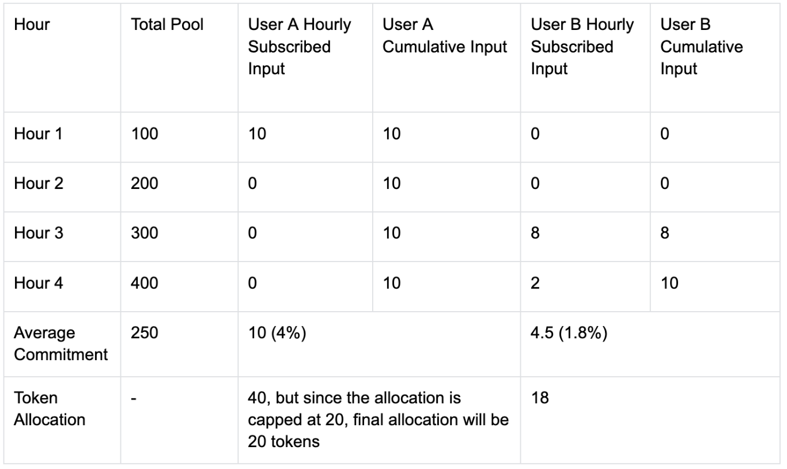Click the "Token Allocation" row label

(50, 408)
